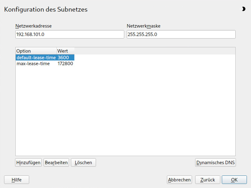Select the max-lease-time option row
Image resolution: width=251 pixels, height=188 pixels.
coord(33,64)
